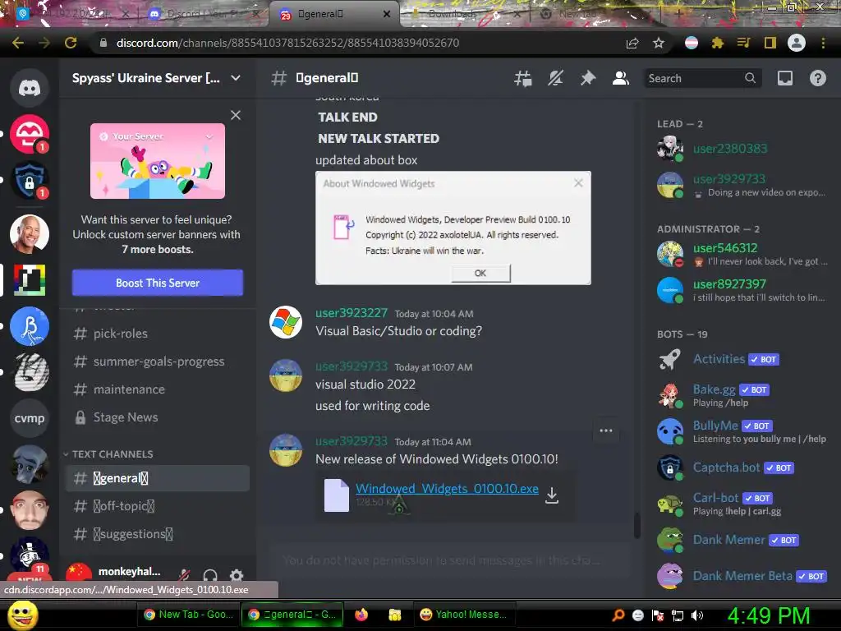Open the Stage News channel
Screen dimensions: 841x631
[x=157, y=417]
